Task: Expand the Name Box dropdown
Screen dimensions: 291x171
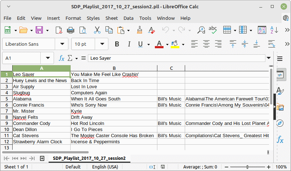Action: (48, 58)
